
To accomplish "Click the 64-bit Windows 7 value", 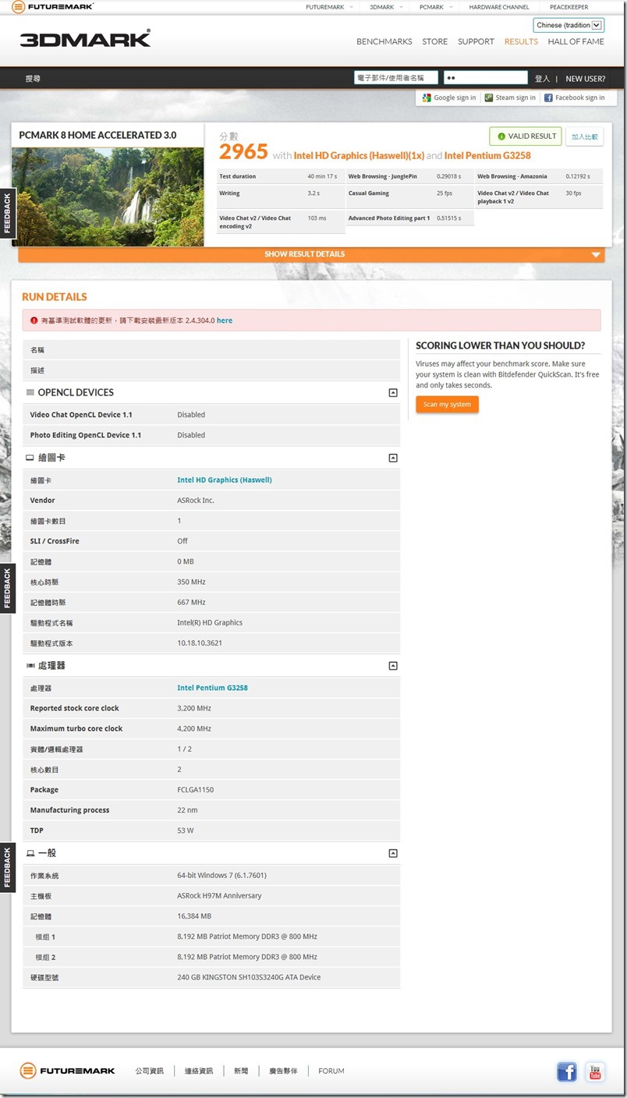I will coord(221,875).
